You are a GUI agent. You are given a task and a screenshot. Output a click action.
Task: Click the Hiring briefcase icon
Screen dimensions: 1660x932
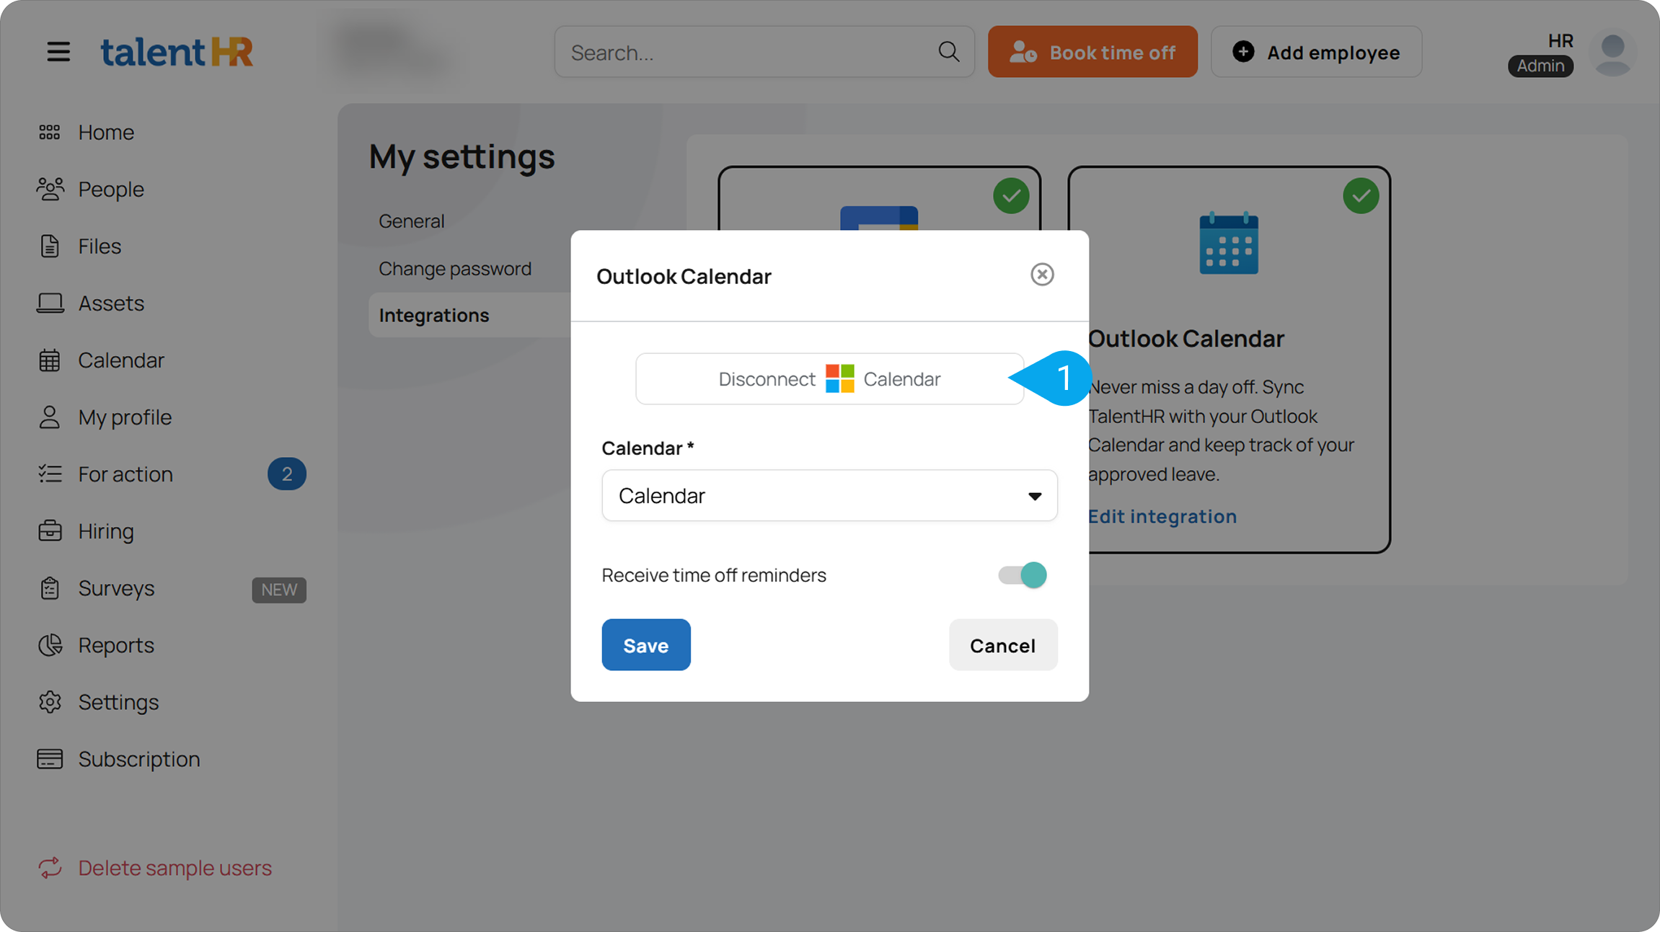click(50, 531)
